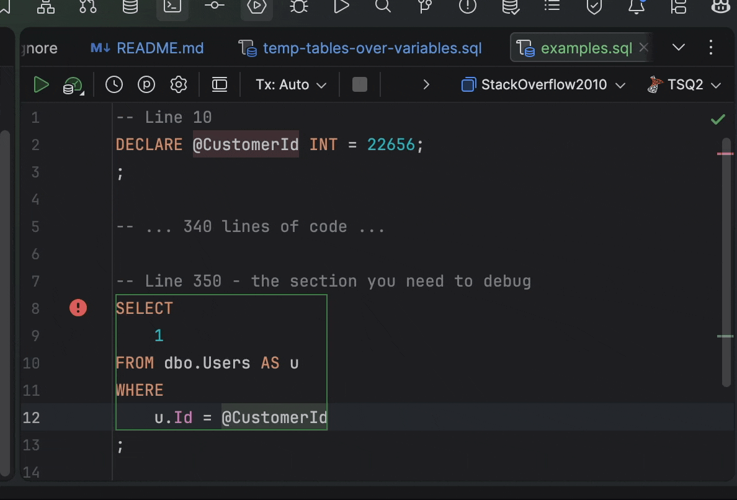The image size is (737, 500).
Task: Click @CustomerId on line 2
Action: click(246, 145)
